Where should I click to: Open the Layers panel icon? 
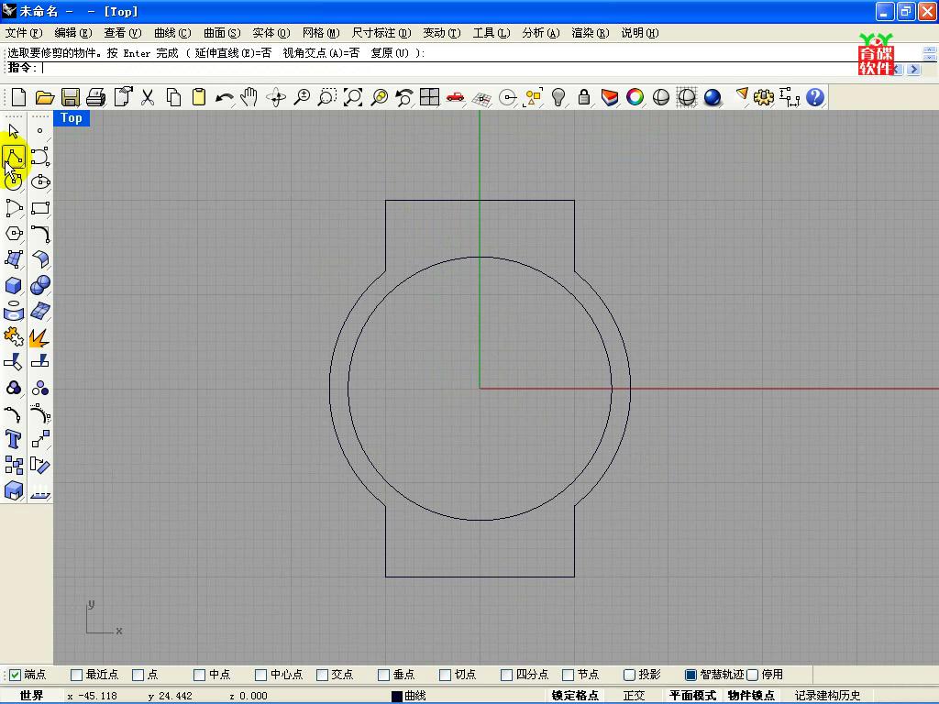click(x=610, y=97)
